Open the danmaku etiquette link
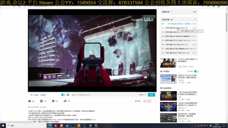This screenshot has width=228, height=128. coord(142,95)
